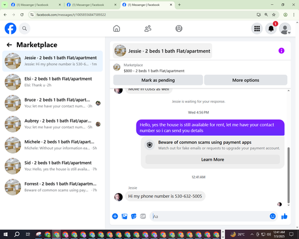
Task: Open the Jessie conversation header
Action: click(x=163, y=51)
